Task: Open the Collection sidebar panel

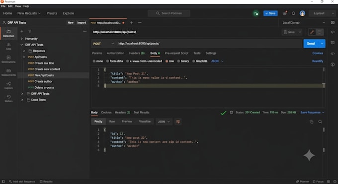Action: click(8, 33)
